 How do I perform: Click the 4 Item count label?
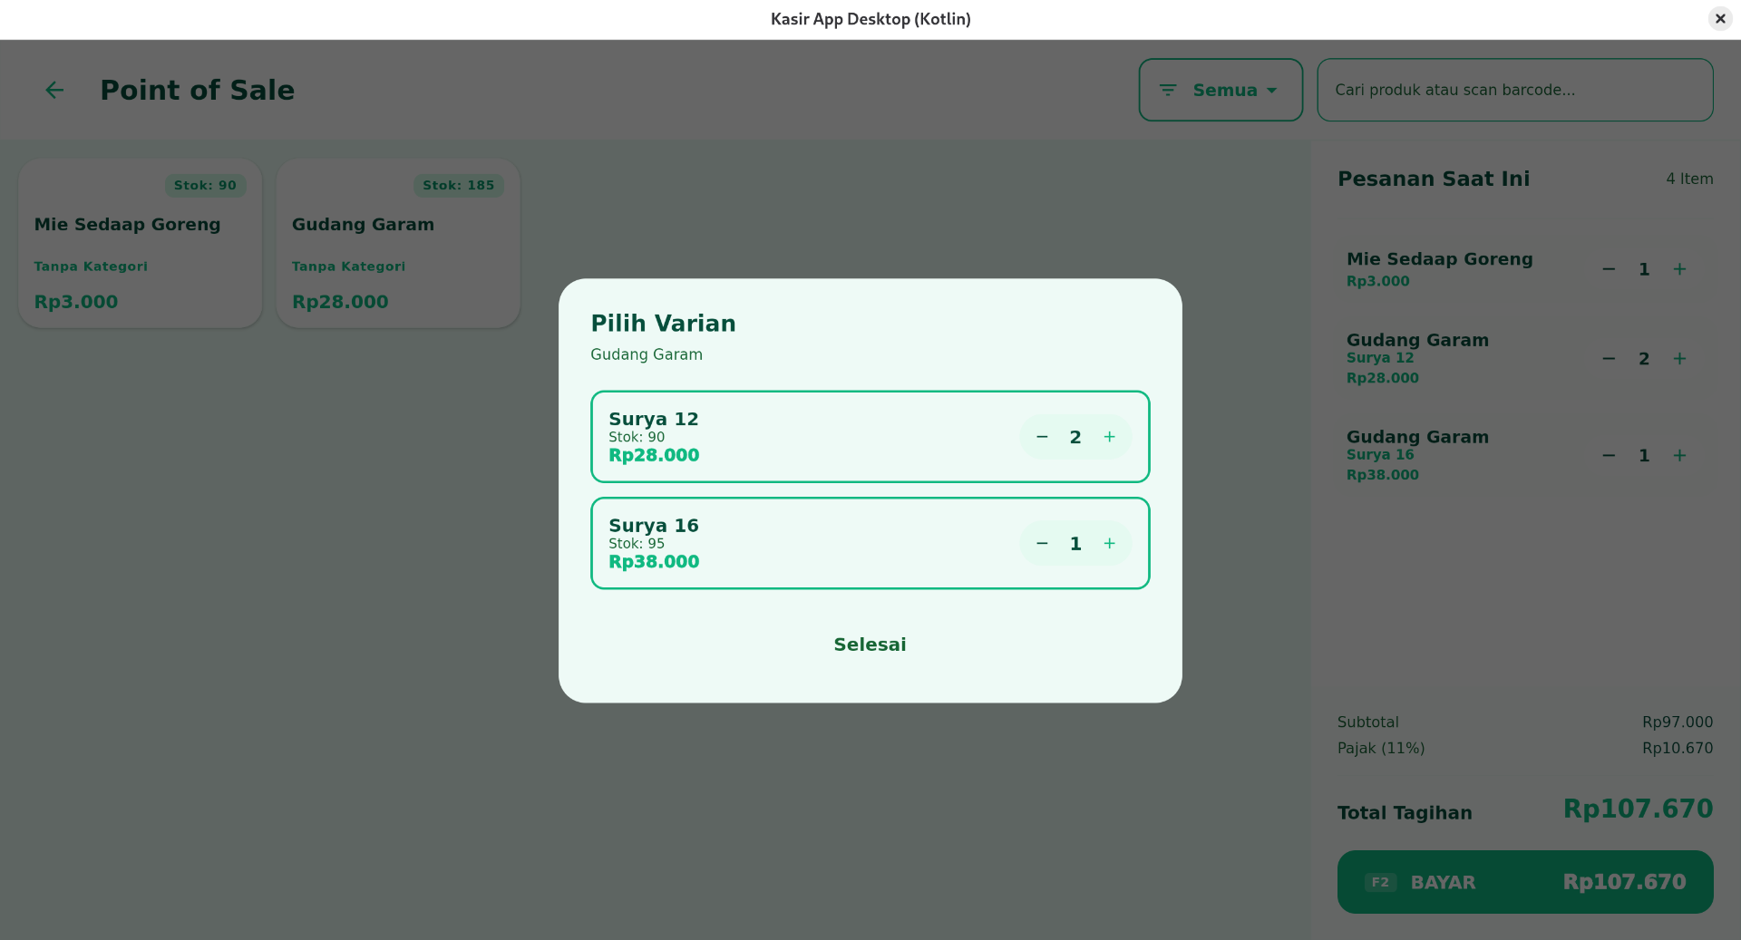pos(1689,179)
